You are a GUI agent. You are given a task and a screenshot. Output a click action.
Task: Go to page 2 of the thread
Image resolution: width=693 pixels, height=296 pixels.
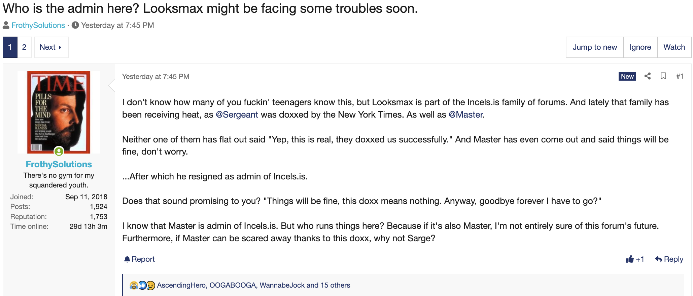tap(24, 47)
